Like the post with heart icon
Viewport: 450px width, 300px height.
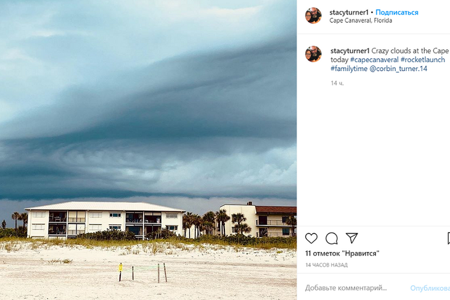311,238
